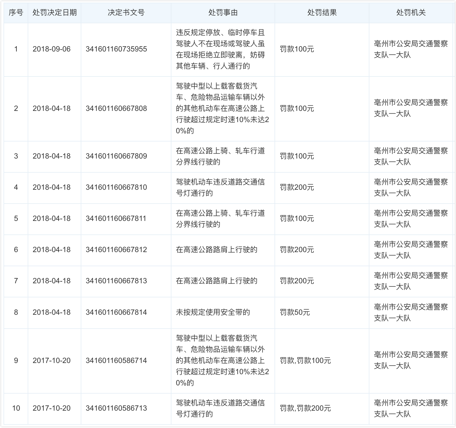The image size is (456, 428).
Task: Select document number 341601160667808
Action: [x=116, y=109]
